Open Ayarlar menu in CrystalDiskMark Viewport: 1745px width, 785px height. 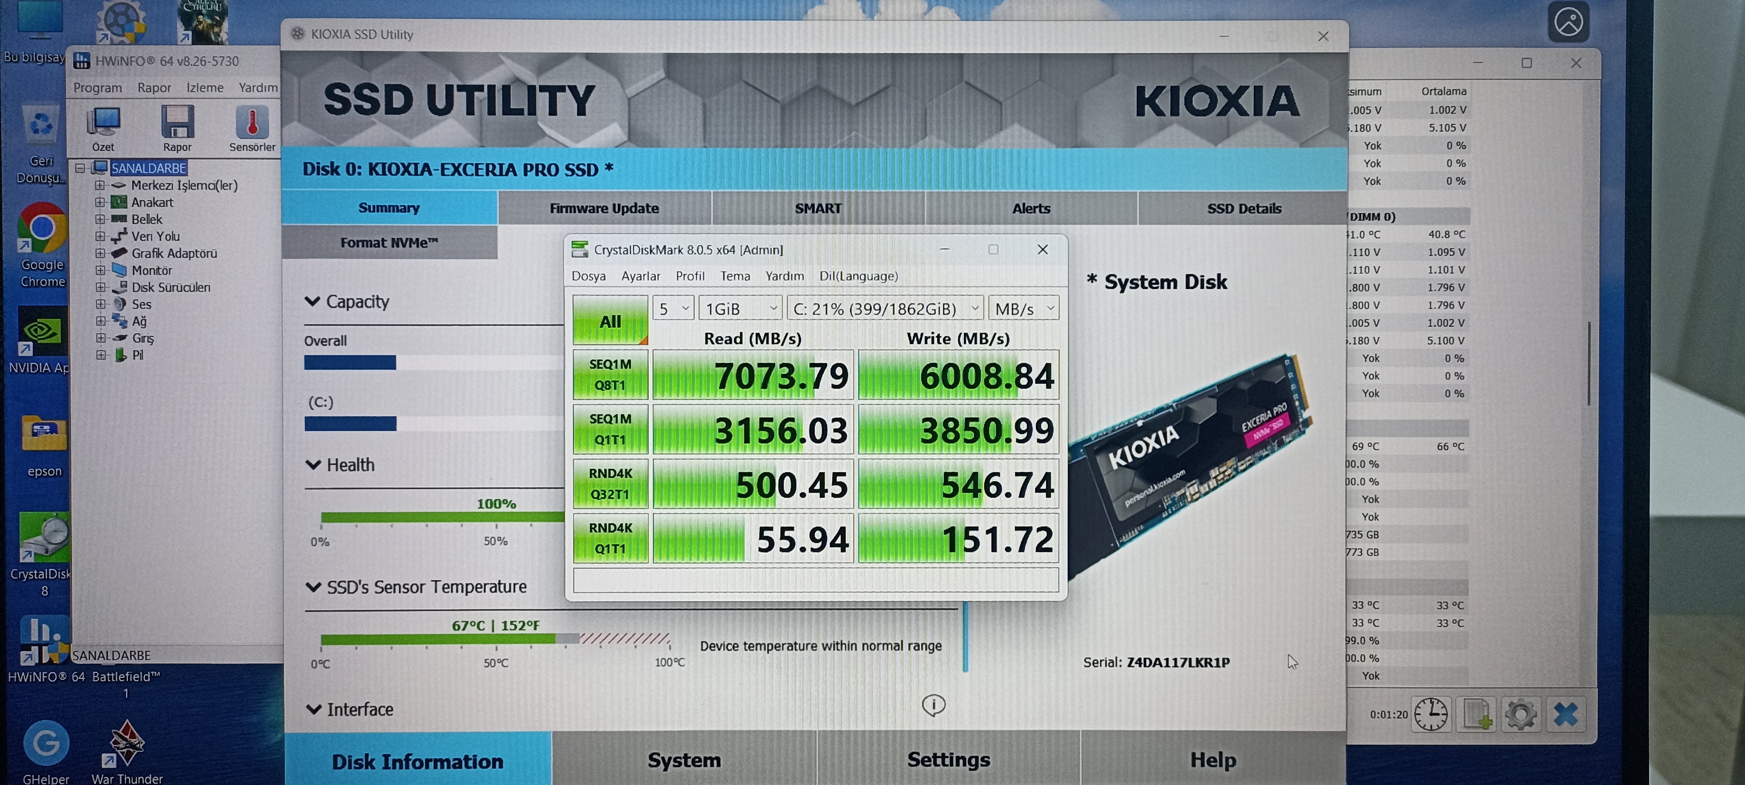coord(641,276)
